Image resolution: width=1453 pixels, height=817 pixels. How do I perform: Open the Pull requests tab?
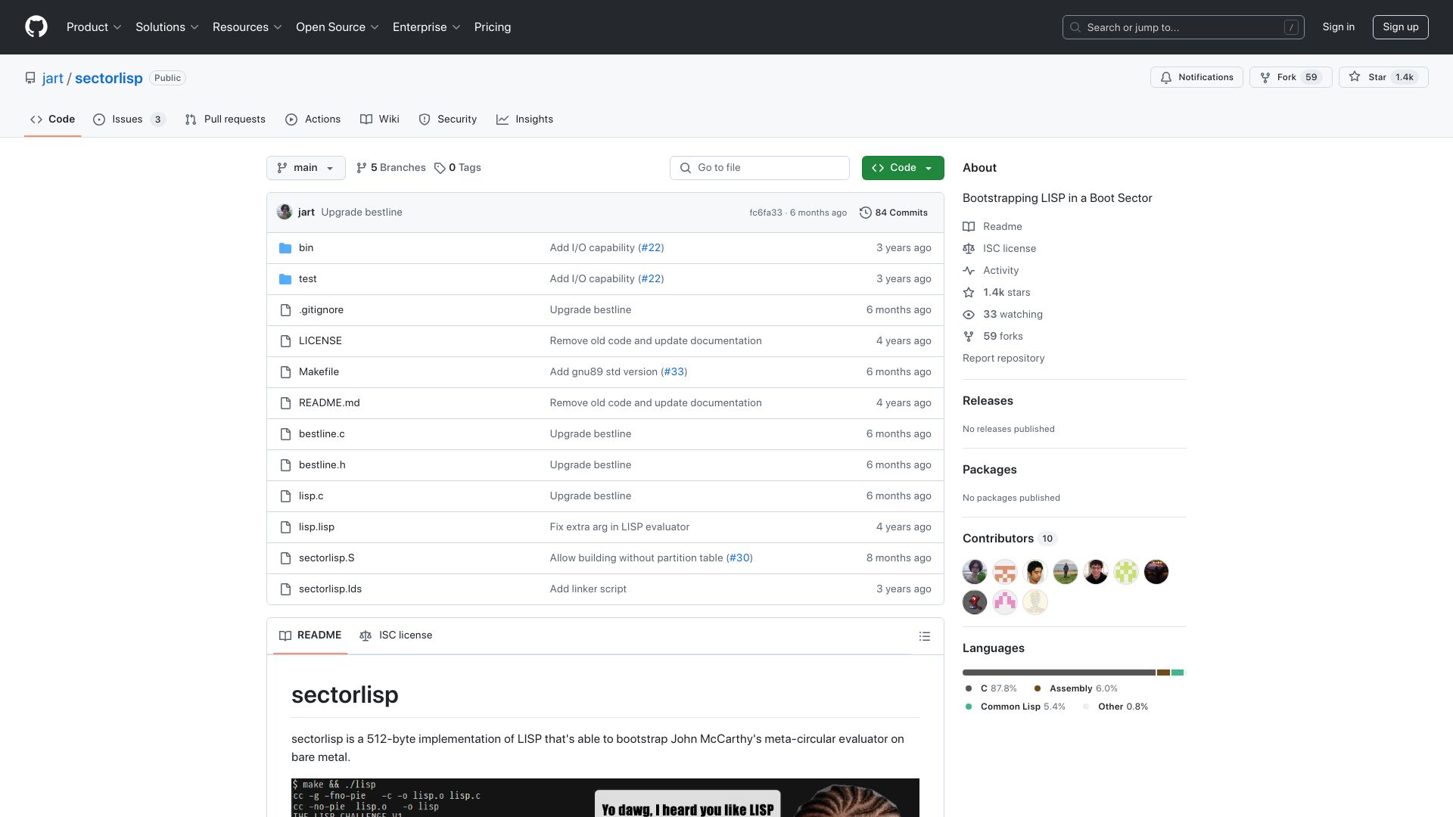(226, 120)
